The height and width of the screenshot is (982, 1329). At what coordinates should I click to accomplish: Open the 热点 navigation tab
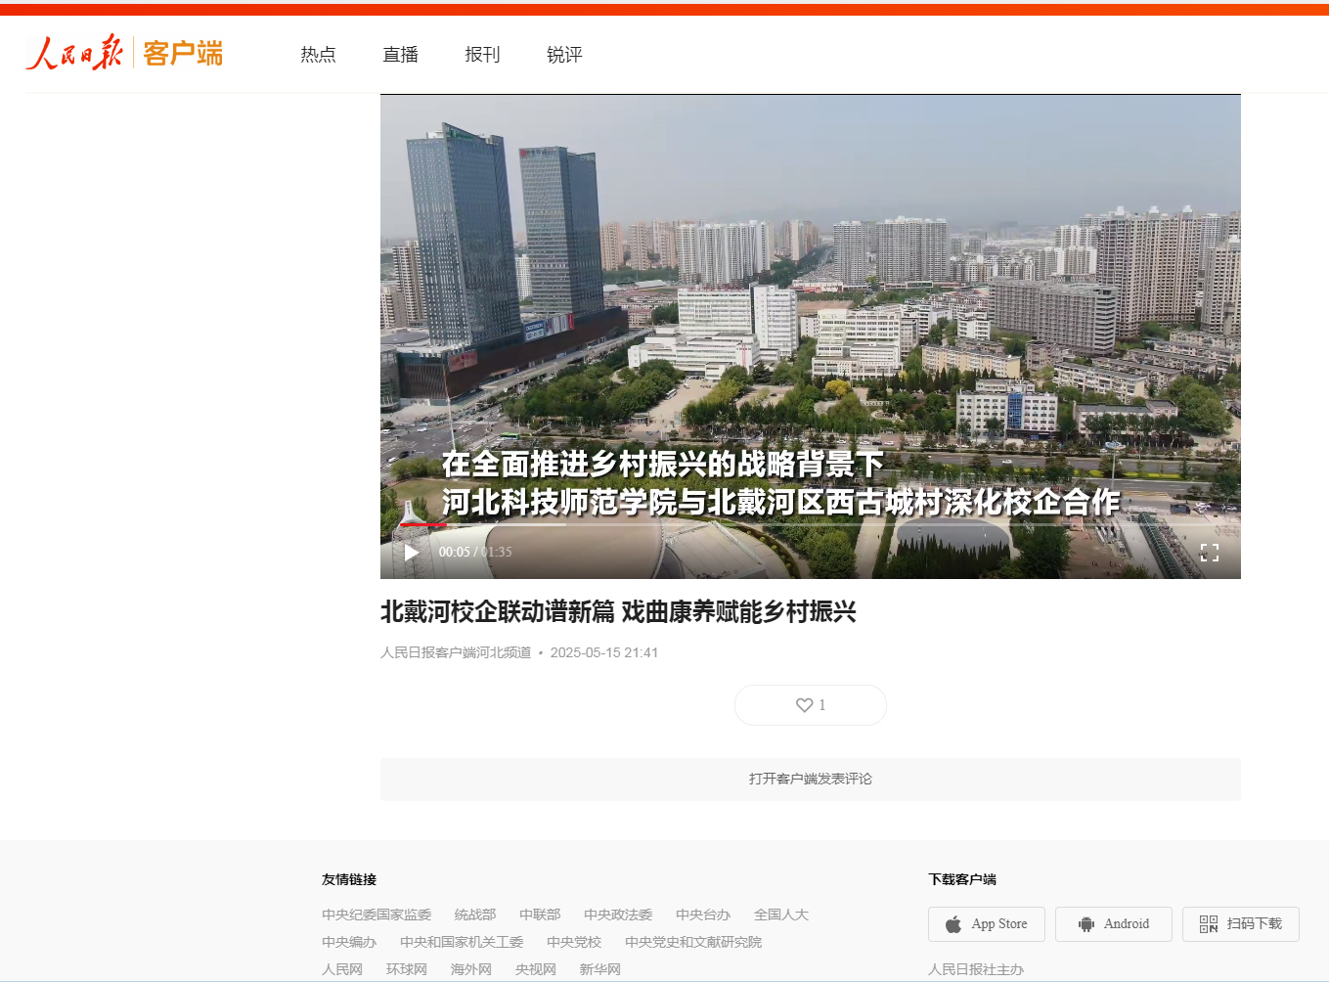318,55
